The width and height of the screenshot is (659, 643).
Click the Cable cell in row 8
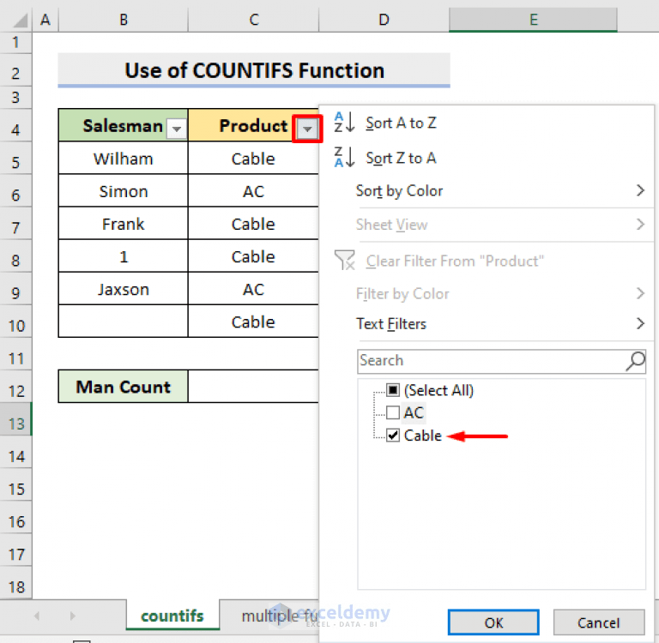tap(253, 256)
